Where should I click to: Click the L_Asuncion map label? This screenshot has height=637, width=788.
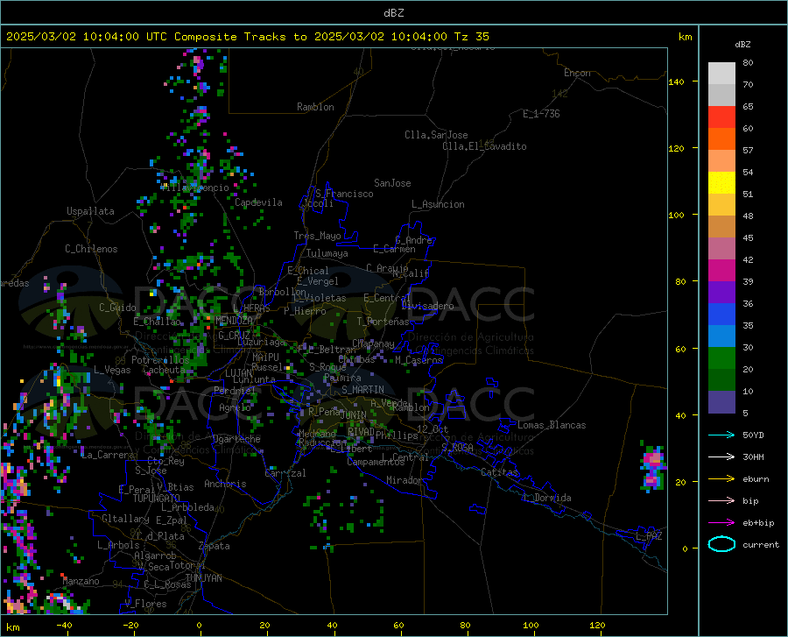pos(438,205)
